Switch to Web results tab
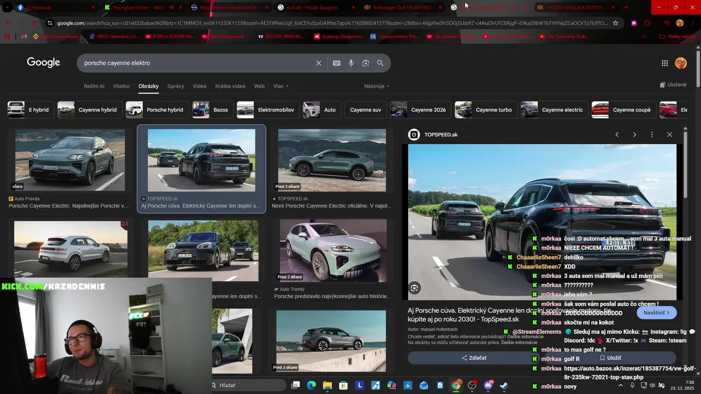Image resolution: width=701 pixels, height=394 pixels. click(259, 86)
